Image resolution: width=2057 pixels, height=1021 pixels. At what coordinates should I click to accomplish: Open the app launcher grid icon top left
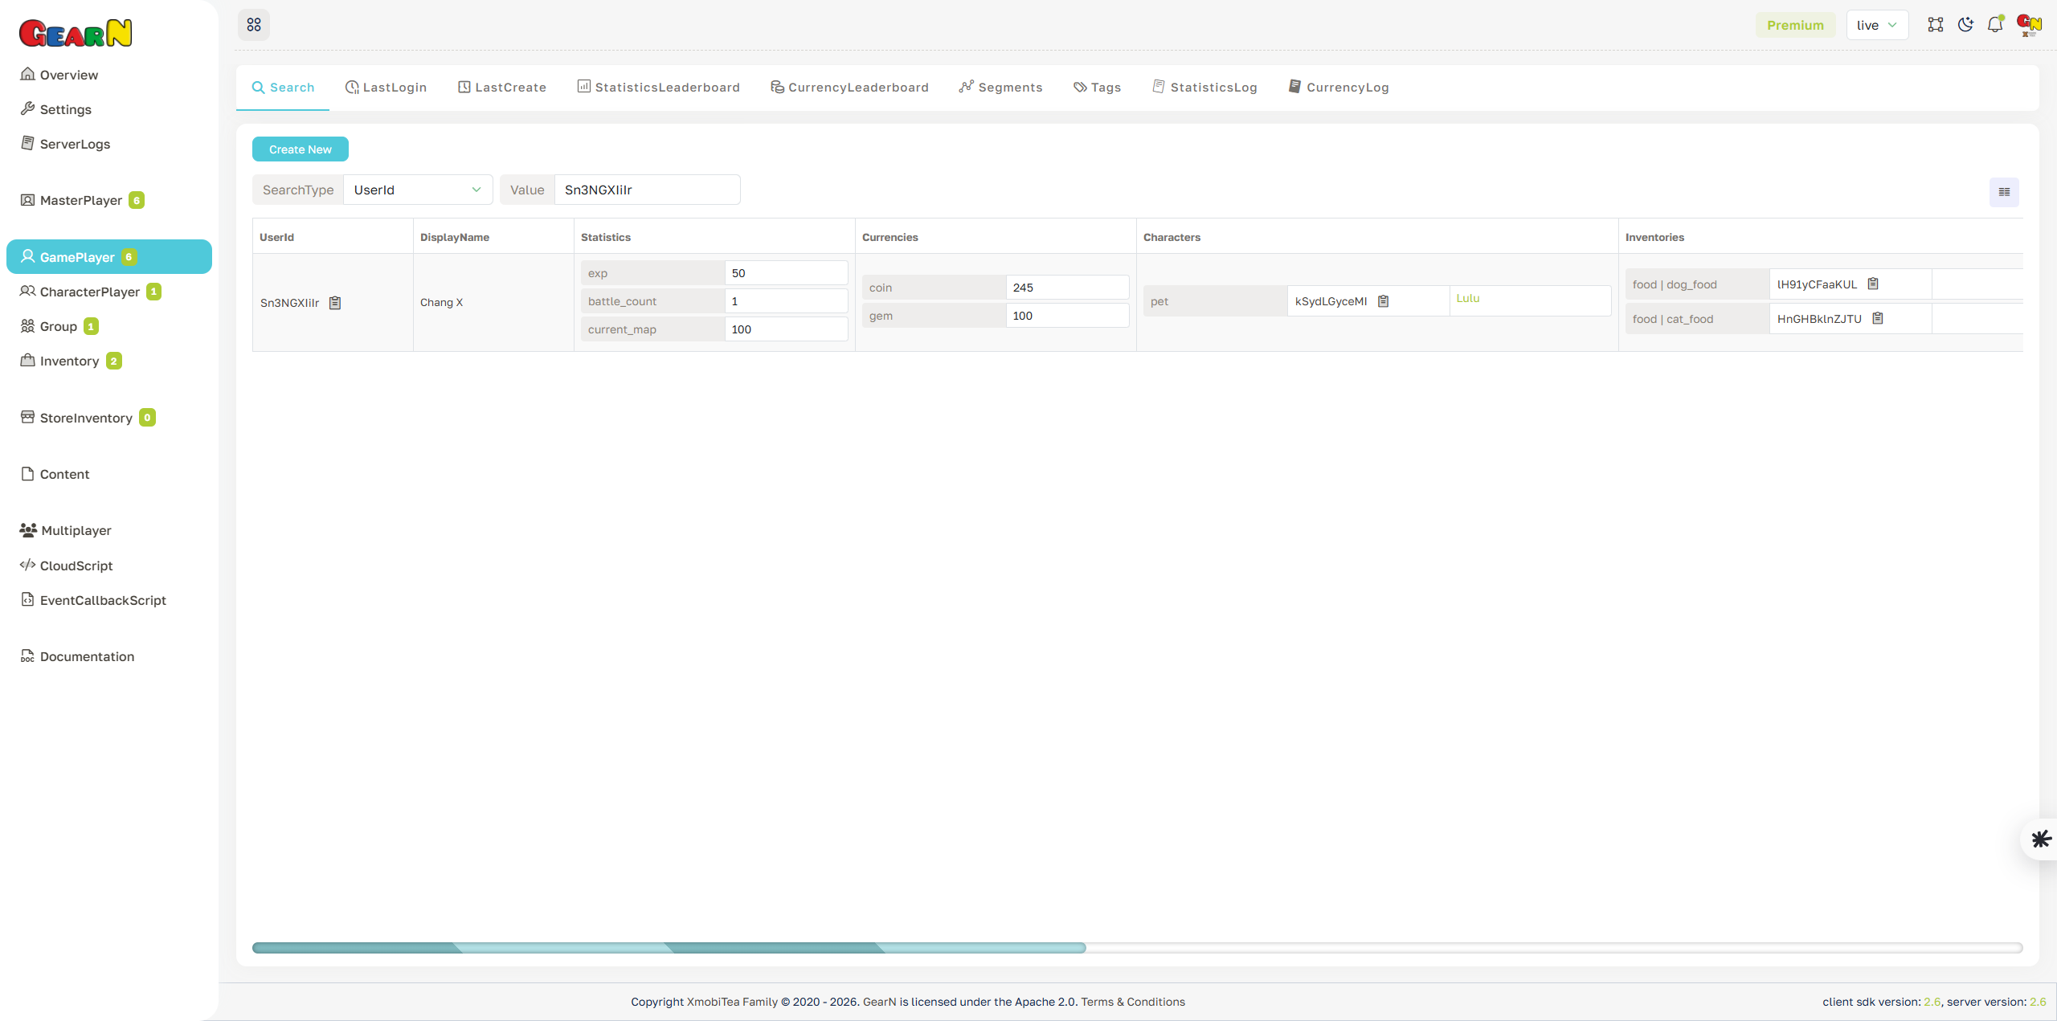pos(254,24)
